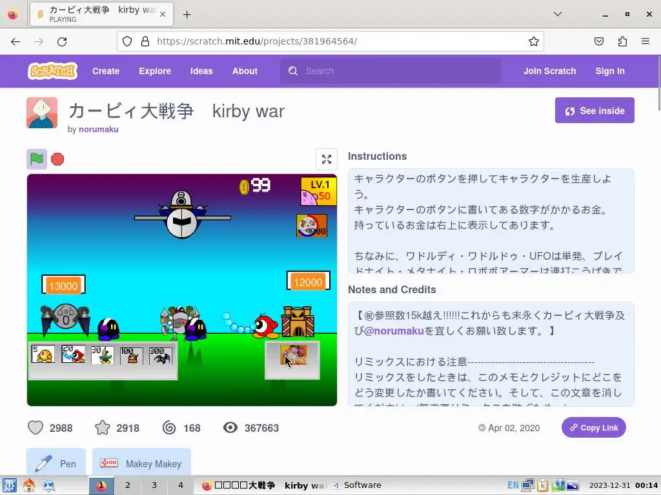Open the norumaku author profile link
Screen dimensions: 661x495
click(98, 129)
